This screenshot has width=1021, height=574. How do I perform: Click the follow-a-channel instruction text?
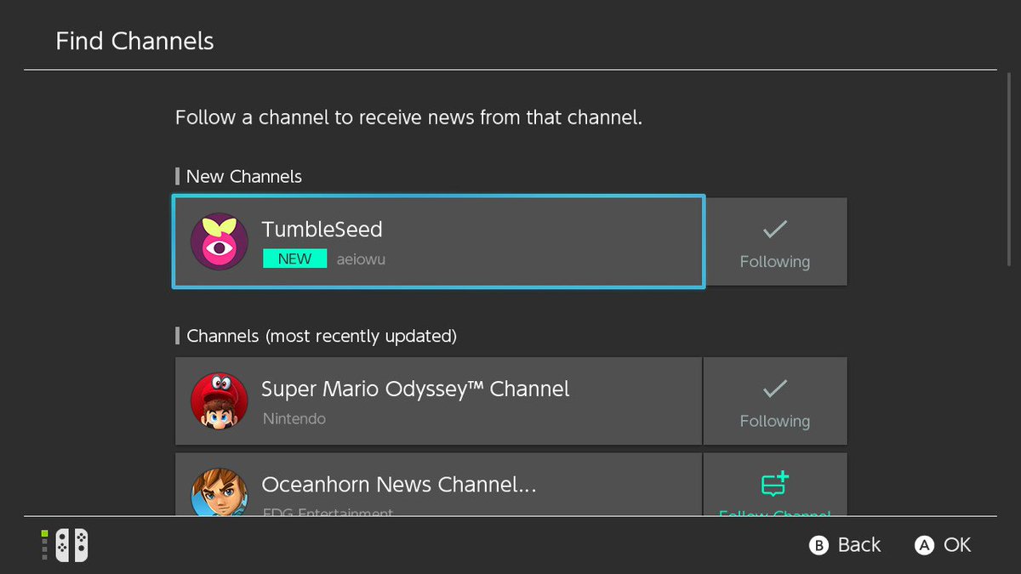point(408,117)
